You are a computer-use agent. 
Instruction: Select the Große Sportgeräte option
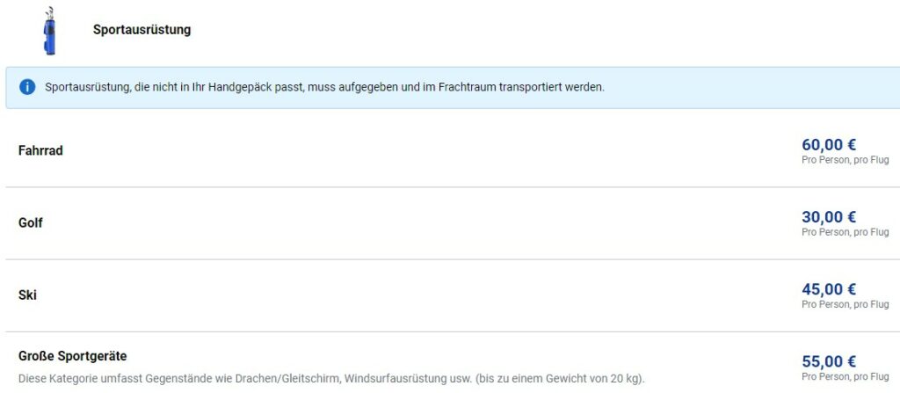72,356
